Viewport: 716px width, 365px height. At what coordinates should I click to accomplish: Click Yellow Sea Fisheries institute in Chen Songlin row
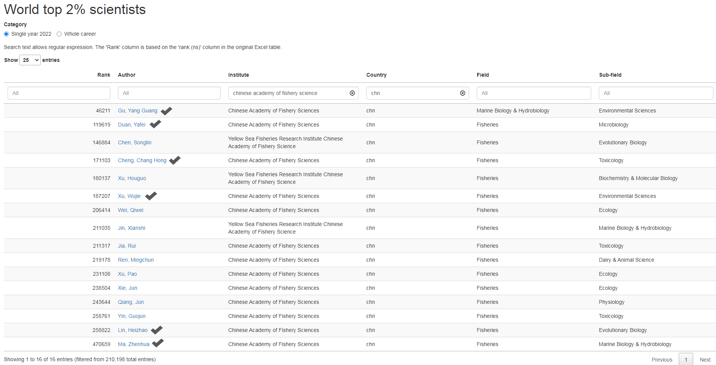point(285,142)
